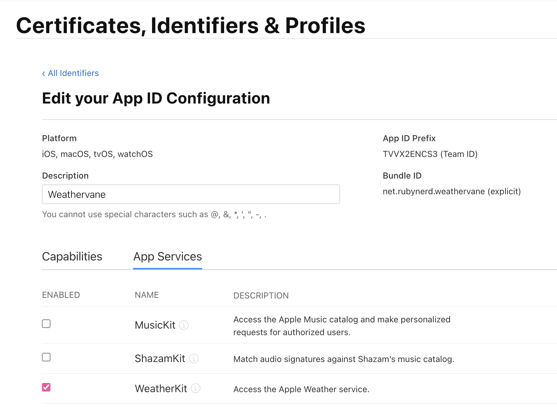The height and width of the screenshot is (420, 557).
Task: Select the App Services tab
Action: 167,257
